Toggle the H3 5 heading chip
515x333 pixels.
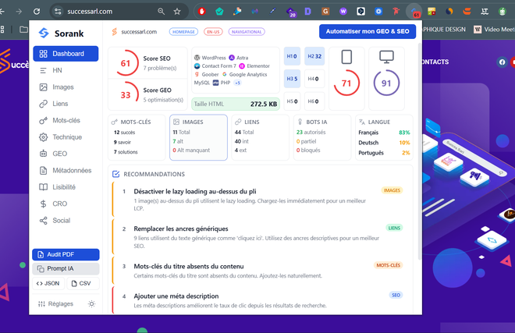292,79
